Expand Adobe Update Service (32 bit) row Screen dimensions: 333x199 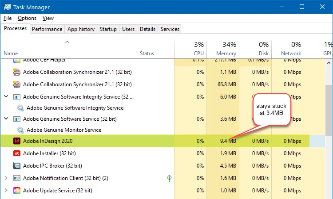click(6, 191)
